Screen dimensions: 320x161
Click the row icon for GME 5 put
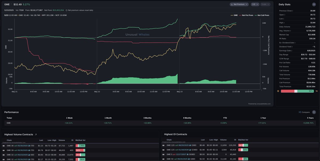click(163, 155)
